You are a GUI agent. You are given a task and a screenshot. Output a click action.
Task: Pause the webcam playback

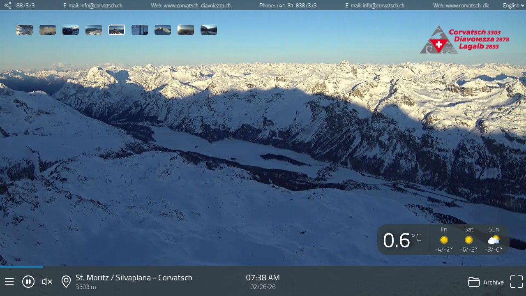click(28, 282)
